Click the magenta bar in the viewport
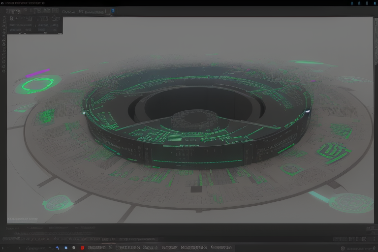This screenshot has width=378, height=252. click(x=37, y=73)
